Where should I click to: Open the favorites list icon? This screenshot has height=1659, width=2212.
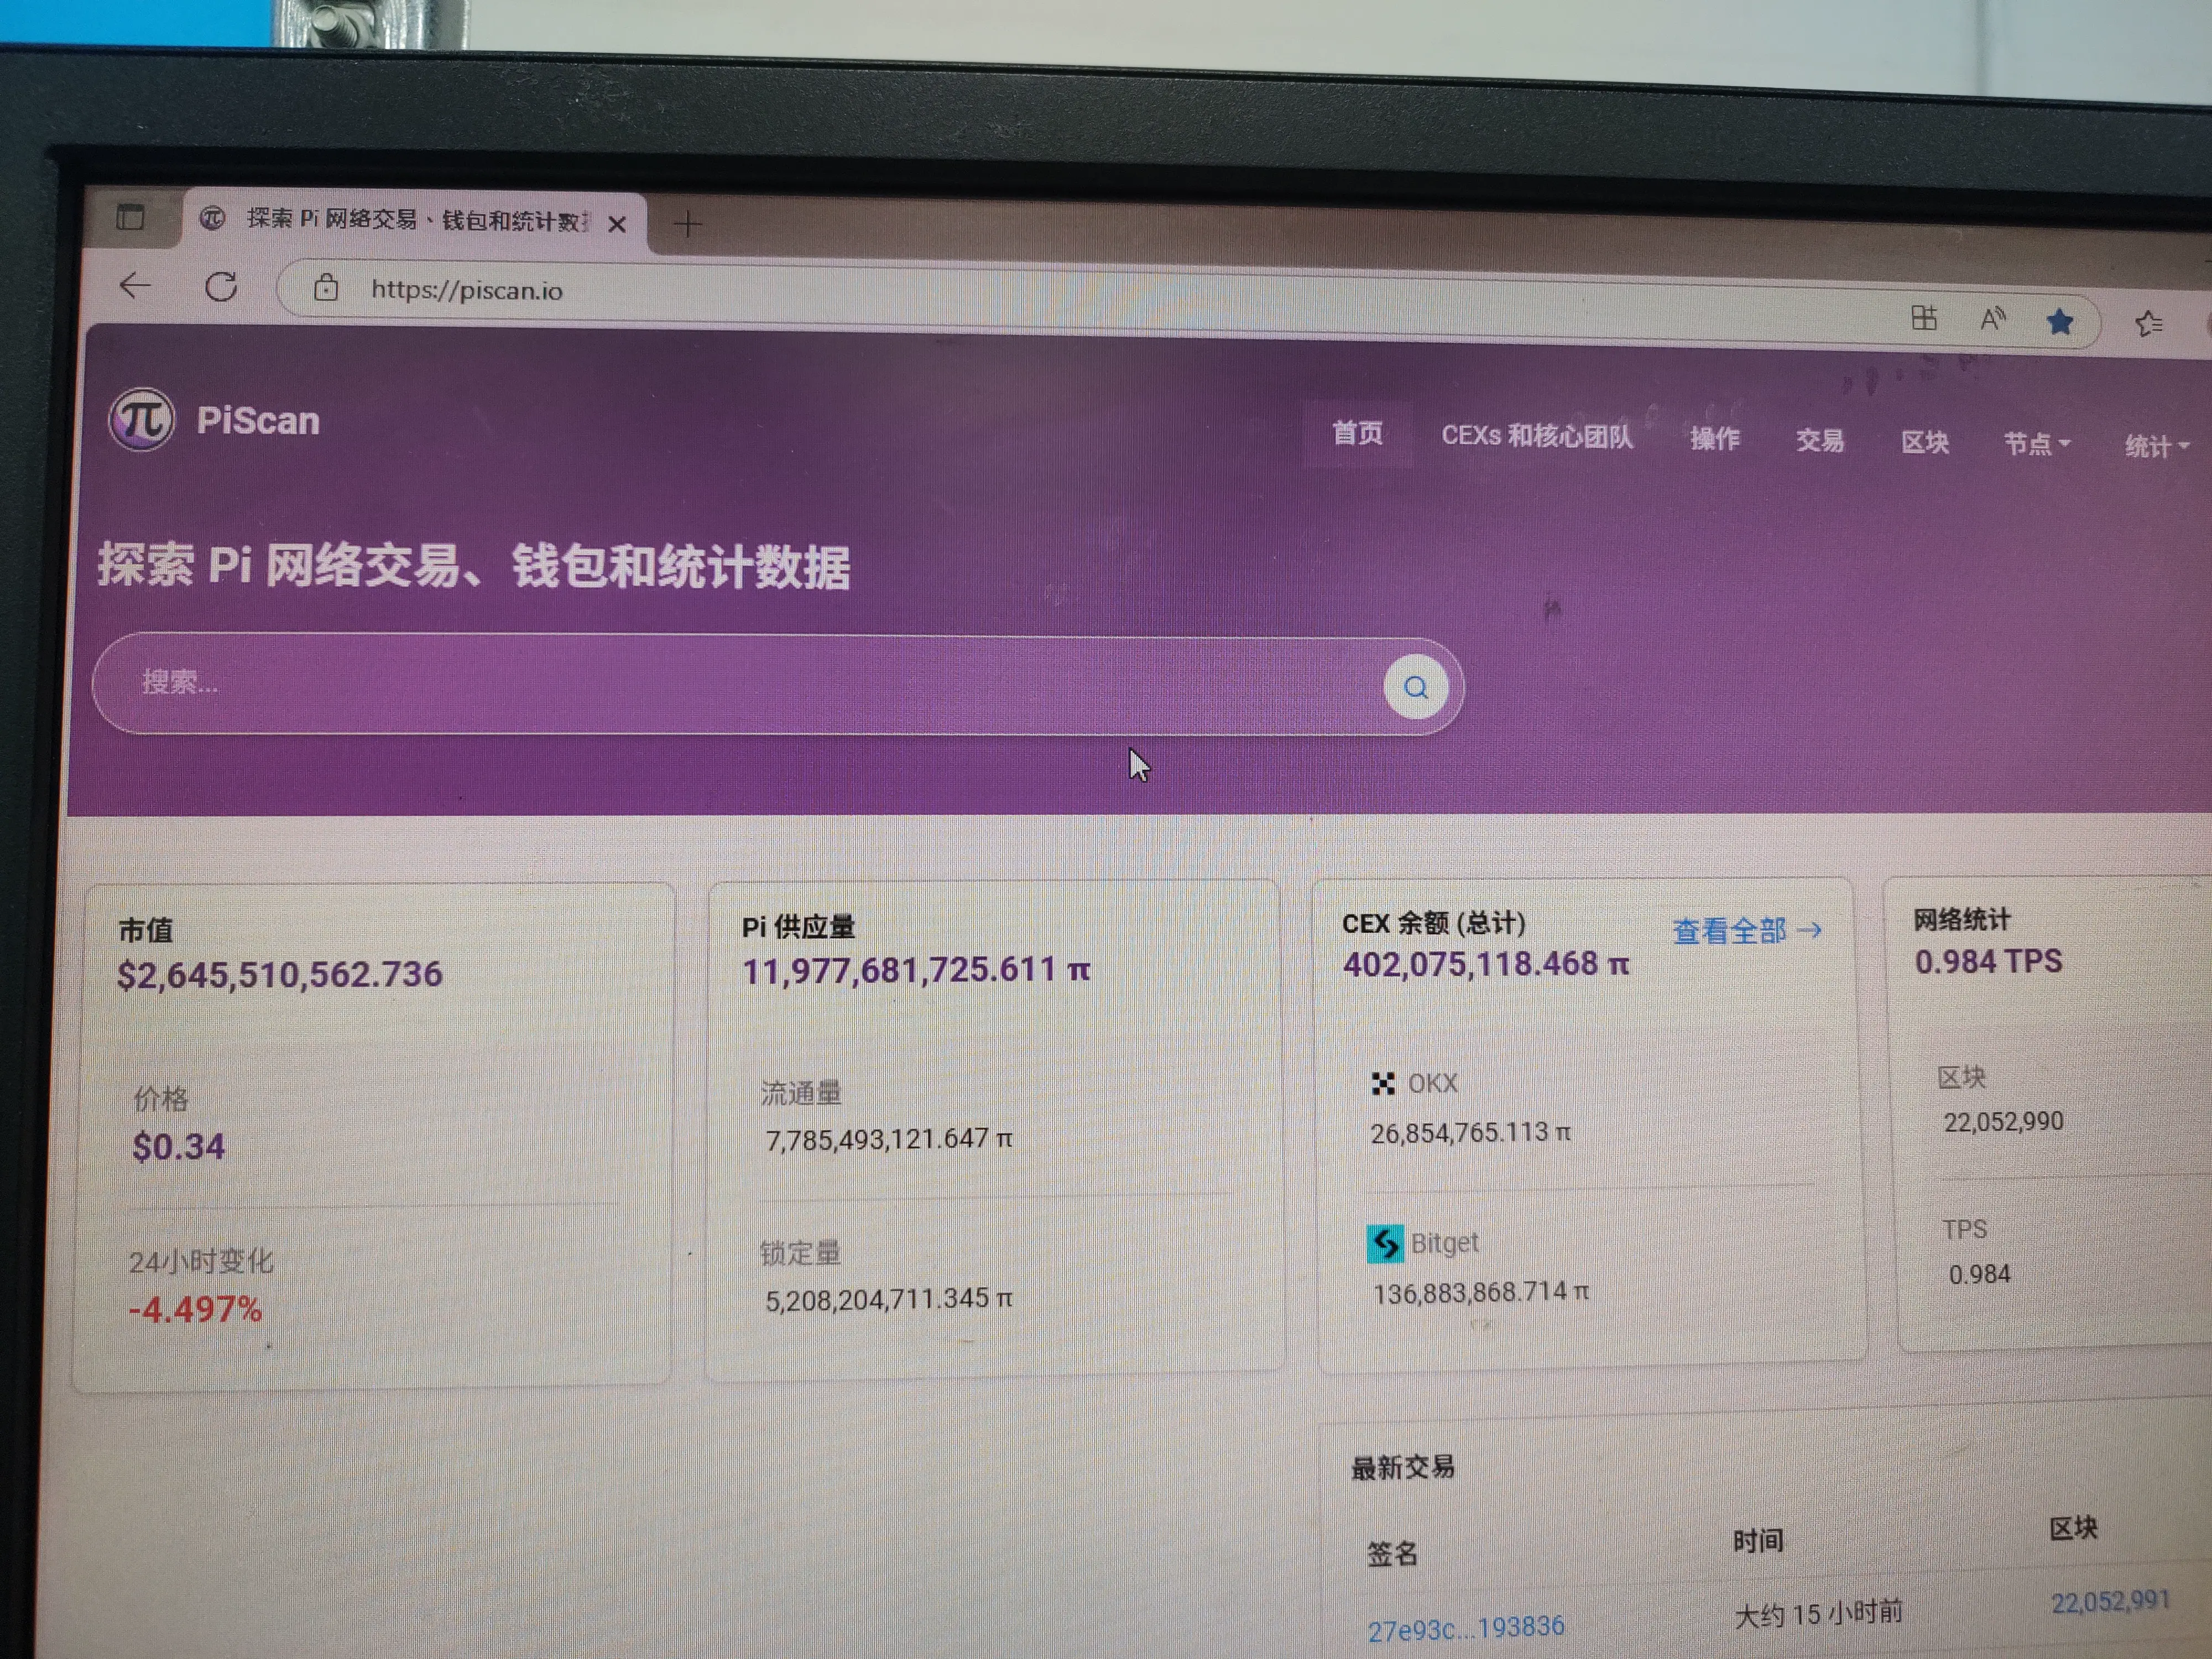[x=2149, y=323]
